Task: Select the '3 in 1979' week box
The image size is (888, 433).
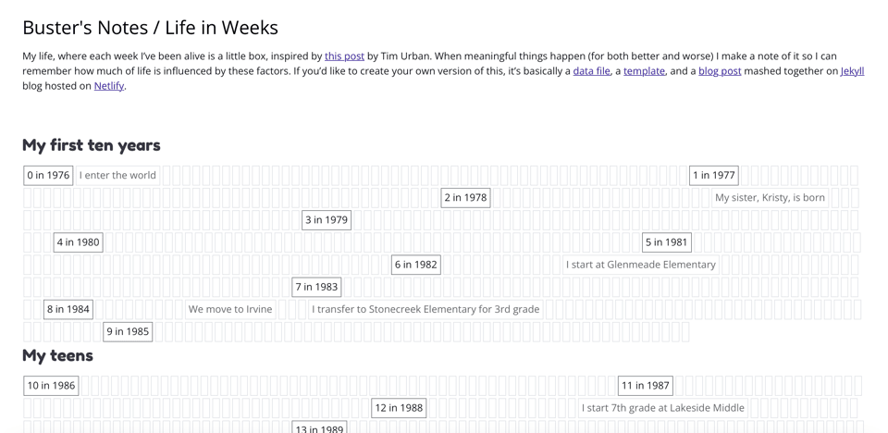Action: [327, 220]
